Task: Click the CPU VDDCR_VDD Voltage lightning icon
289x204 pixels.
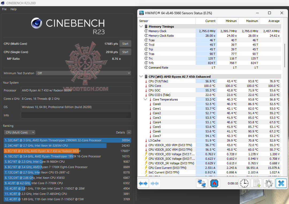Action: pyautogui.click(x=146, y=154)
